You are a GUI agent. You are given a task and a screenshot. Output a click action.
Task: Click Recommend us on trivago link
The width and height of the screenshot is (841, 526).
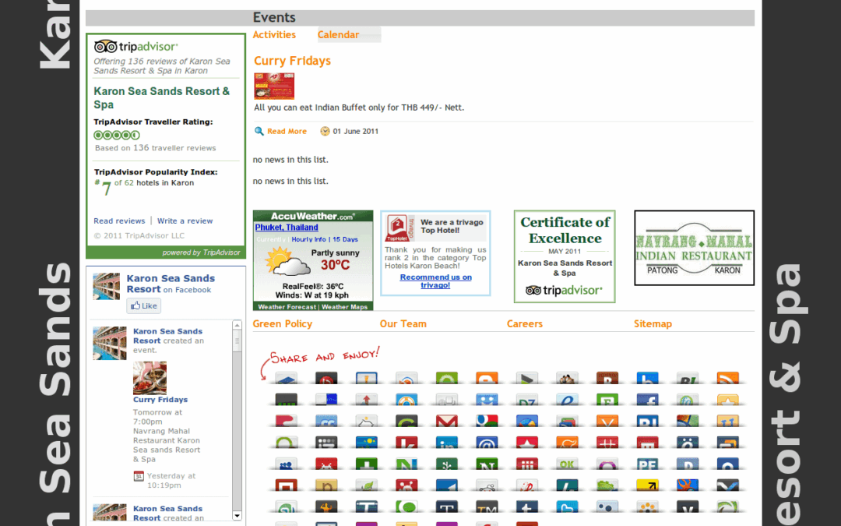[435, 281]
